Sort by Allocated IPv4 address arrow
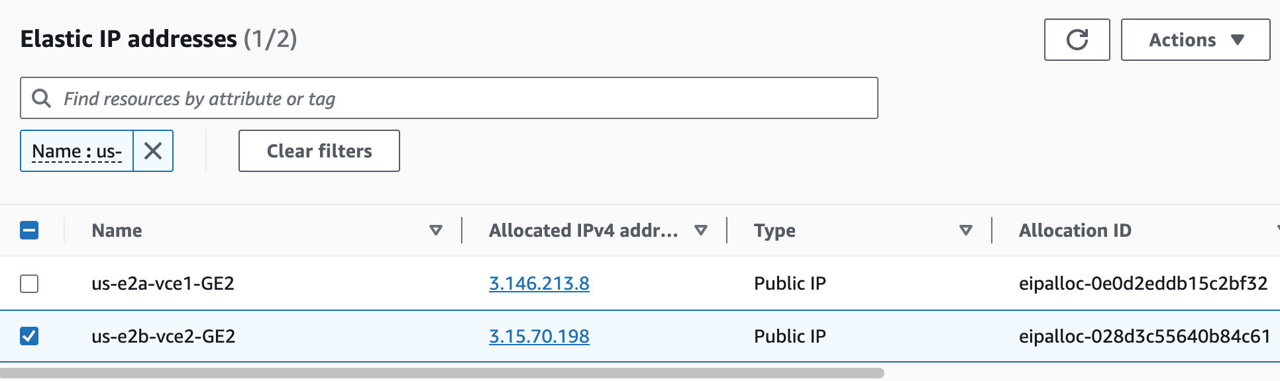 700,230
